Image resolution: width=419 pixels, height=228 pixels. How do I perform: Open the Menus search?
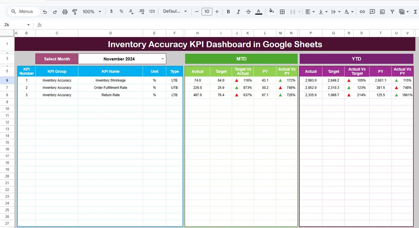tap(23, 11)
